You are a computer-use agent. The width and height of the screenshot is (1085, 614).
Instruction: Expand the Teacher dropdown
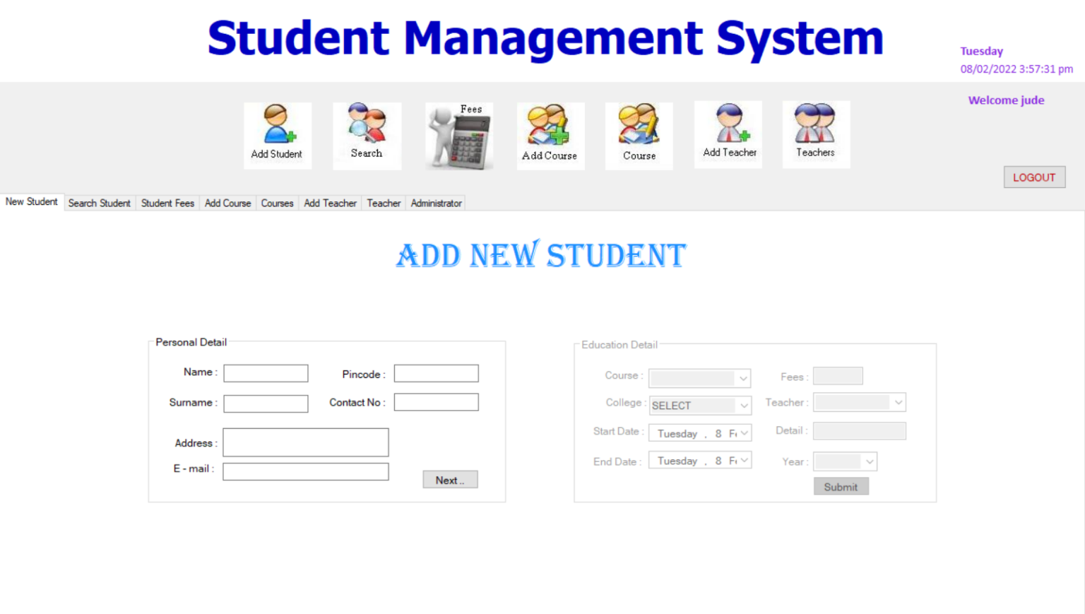point(898,402)
